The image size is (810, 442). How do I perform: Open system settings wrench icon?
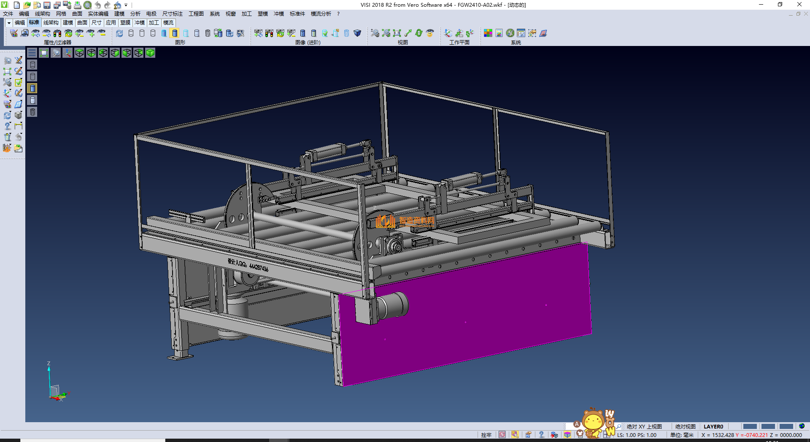(510, 33)
